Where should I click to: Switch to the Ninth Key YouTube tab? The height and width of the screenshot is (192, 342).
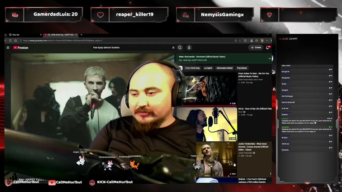pos(61,35)
